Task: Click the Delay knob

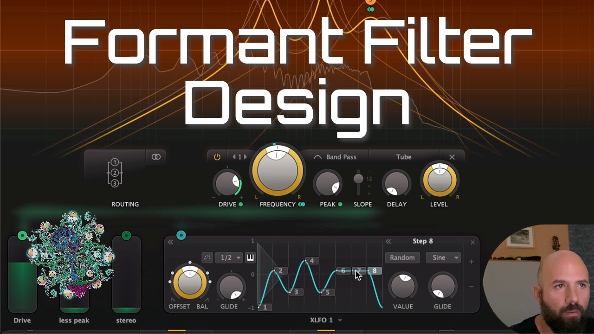Action: pyautogui.click(x=396, y=184)
